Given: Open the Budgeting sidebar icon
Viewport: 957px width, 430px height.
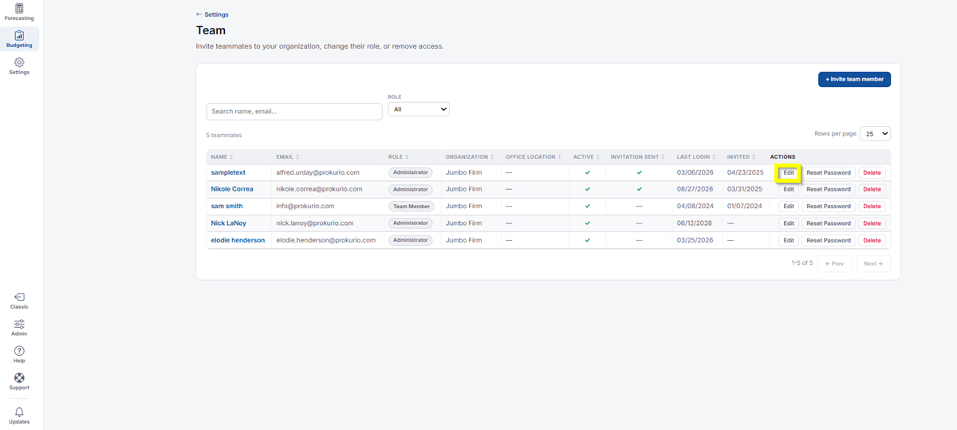Looking at the screenshot, I should 19,39.
